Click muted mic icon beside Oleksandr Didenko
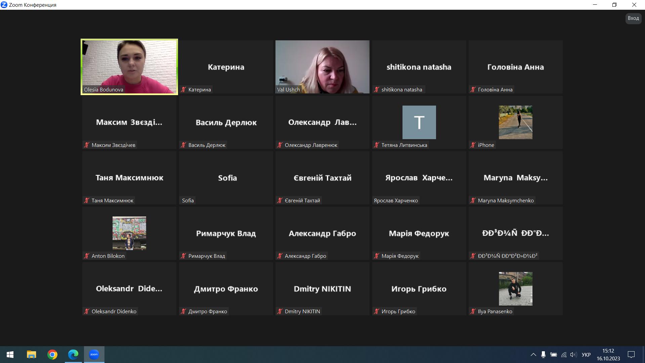Screen dimensions: 645x363 coord(87,311)
